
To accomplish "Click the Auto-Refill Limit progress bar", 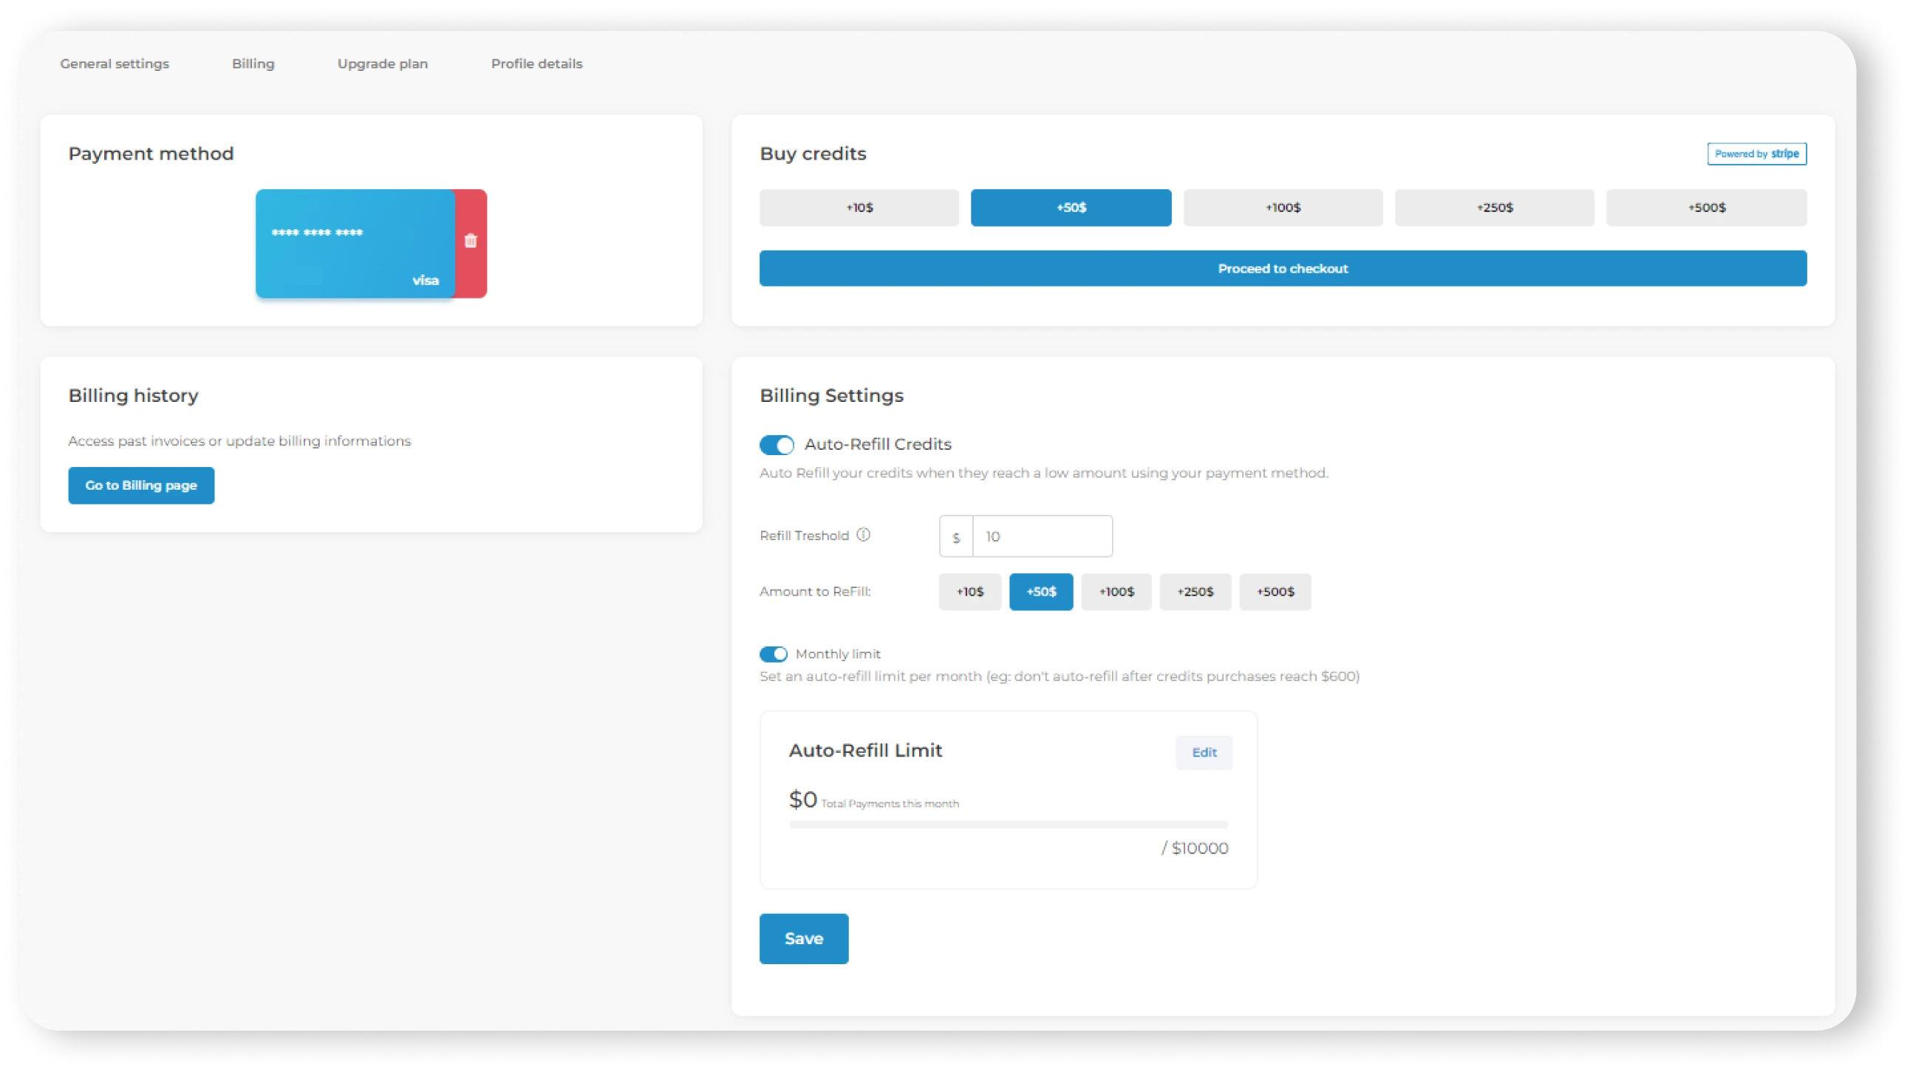I will pyautogui.click(x=1008, y=825).
